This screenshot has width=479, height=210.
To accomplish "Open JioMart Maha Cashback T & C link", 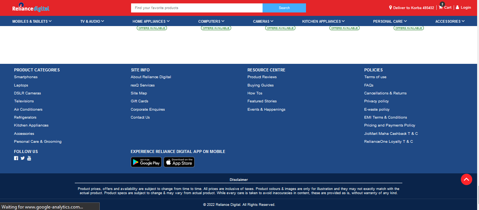I will pyautogui.click(x=391, y=134).
